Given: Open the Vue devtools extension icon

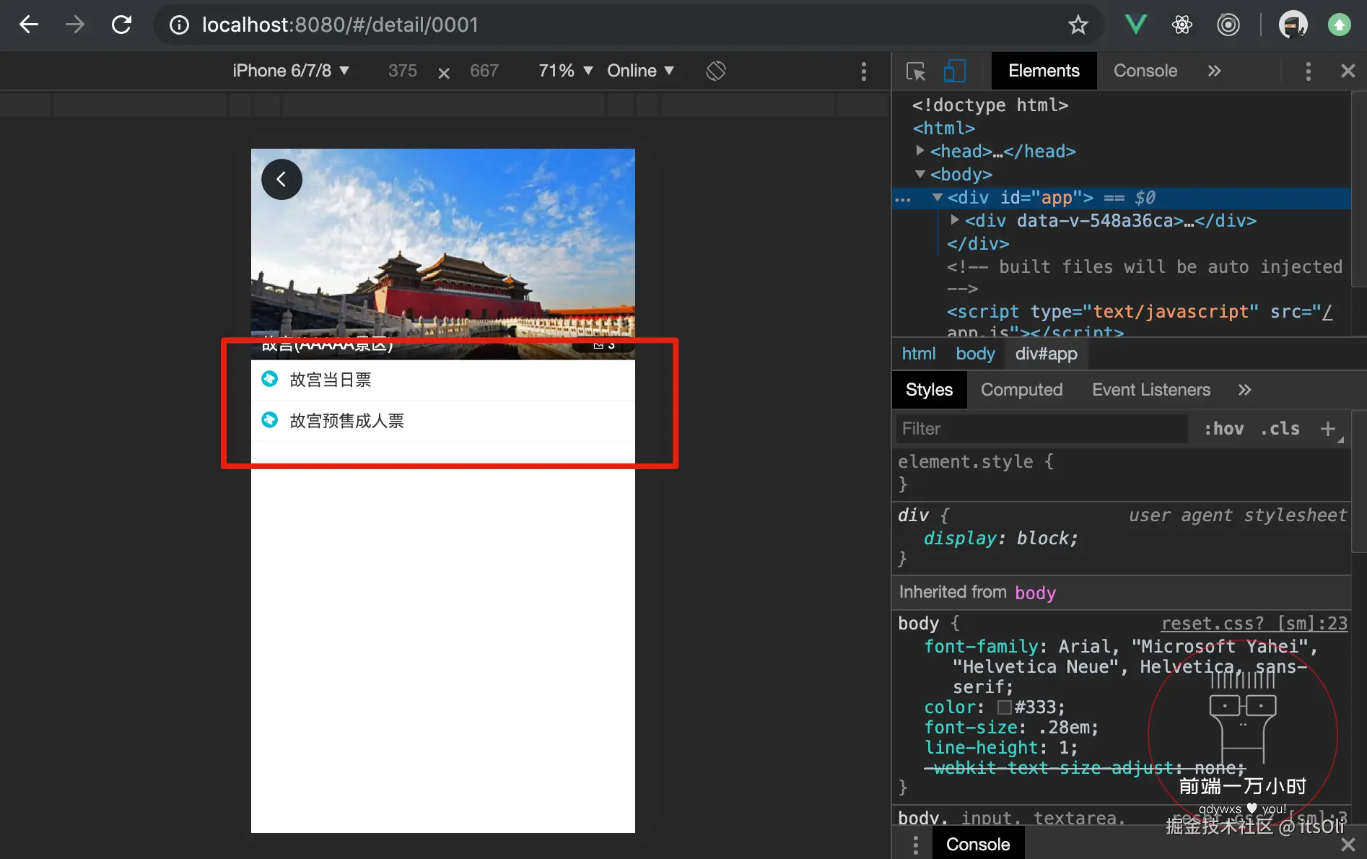Looking at the screenshot, I should click(x=1136, y=25).
